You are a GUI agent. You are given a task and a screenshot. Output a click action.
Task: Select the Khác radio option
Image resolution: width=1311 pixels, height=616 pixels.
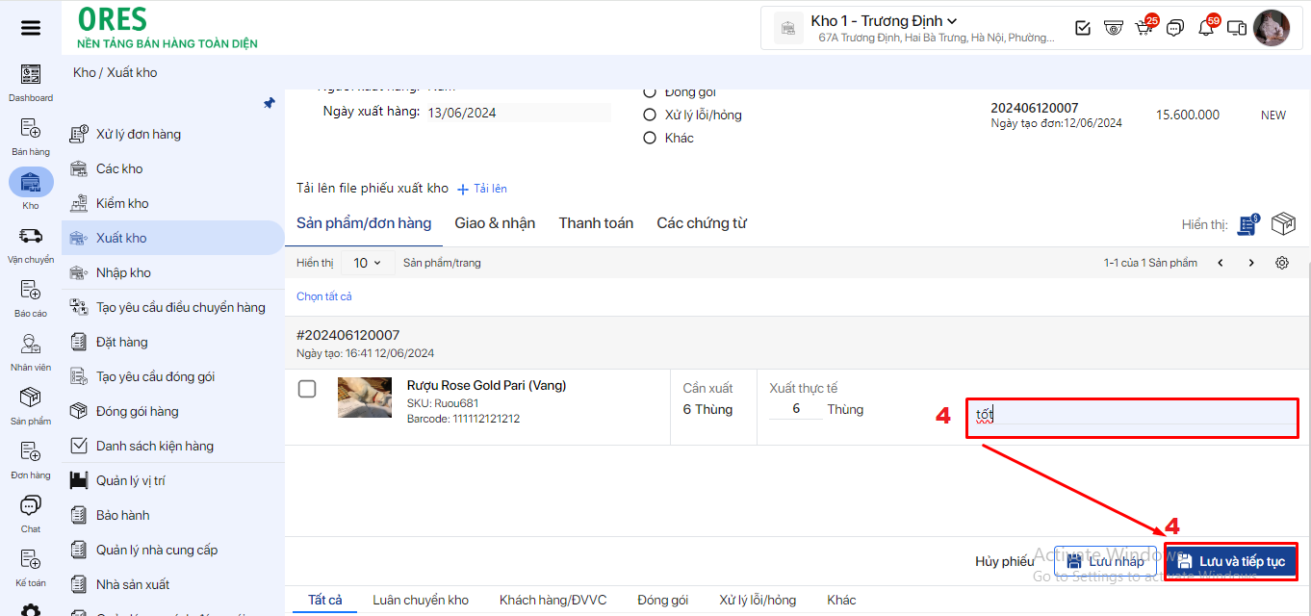(650, 138)
